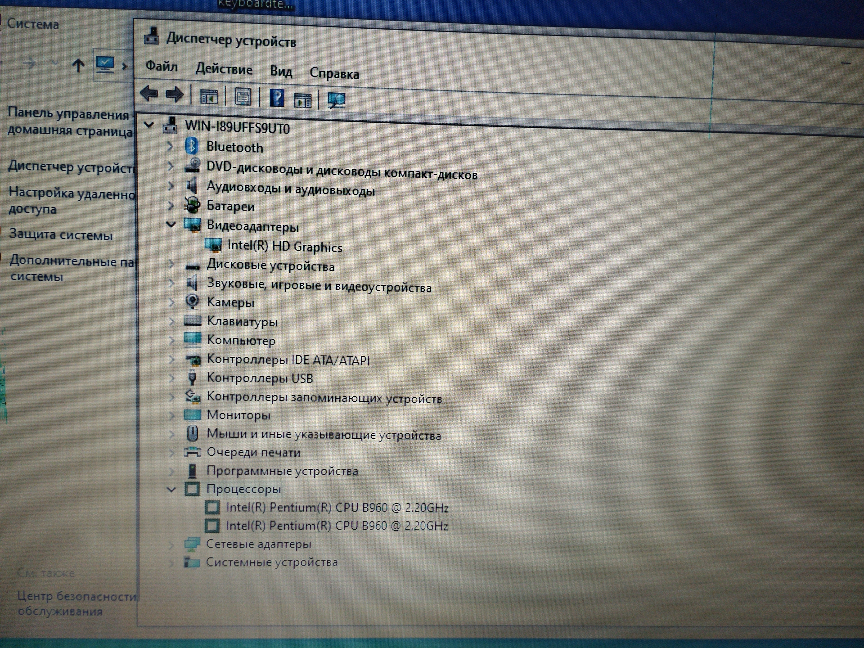This screenshot has width=864, height=648.
Task: Open Панель управления домашняя страница link
Action: [70, 122]
